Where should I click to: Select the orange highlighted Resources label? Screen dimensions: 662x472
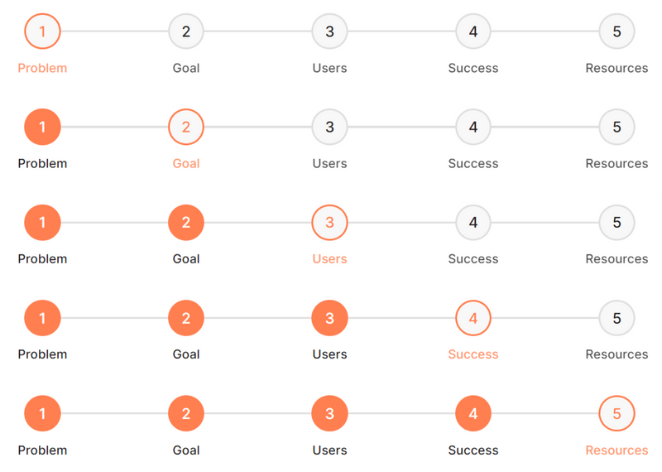[x=616, y=450]
